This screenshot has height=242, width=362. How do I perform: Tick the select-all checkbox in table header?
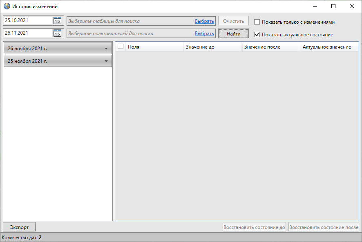[x=121, y=47]
